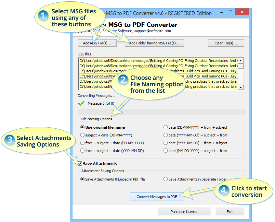275x222 pixels.
Task: Start conversion with Convert Messages to PDF
Action: click(157, 197)
